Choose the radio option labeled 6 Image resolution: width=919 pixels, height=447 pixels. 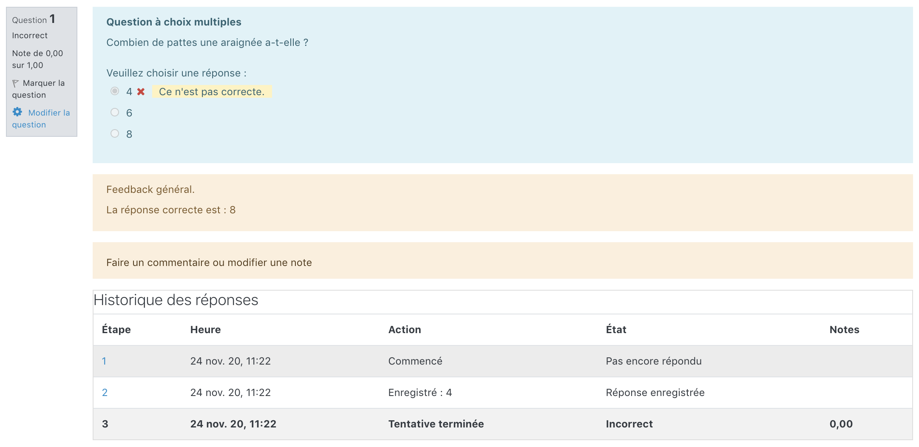coord(115,113)
